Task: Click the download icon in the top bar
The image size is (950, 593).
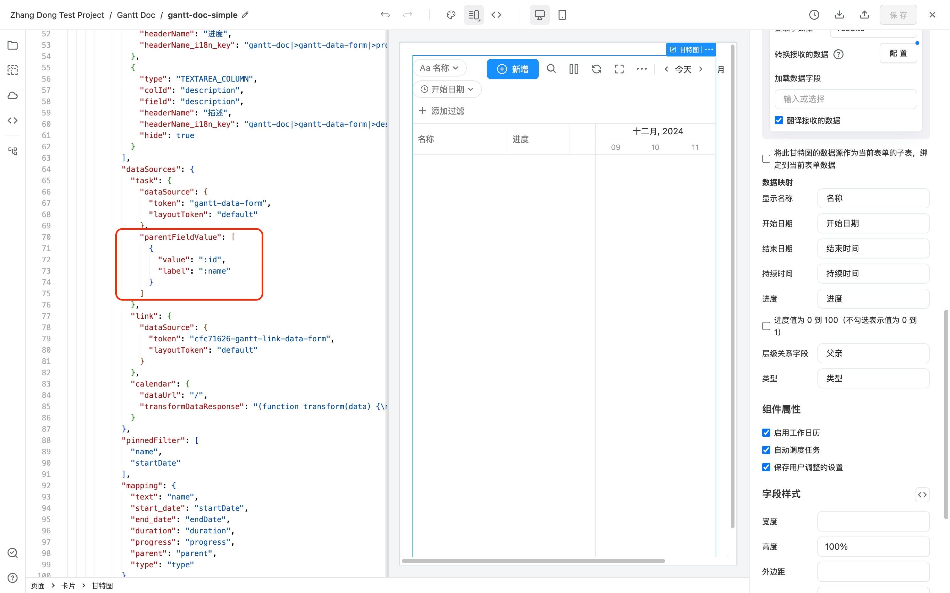Action: pyautogui.click(x=839, y=15)
